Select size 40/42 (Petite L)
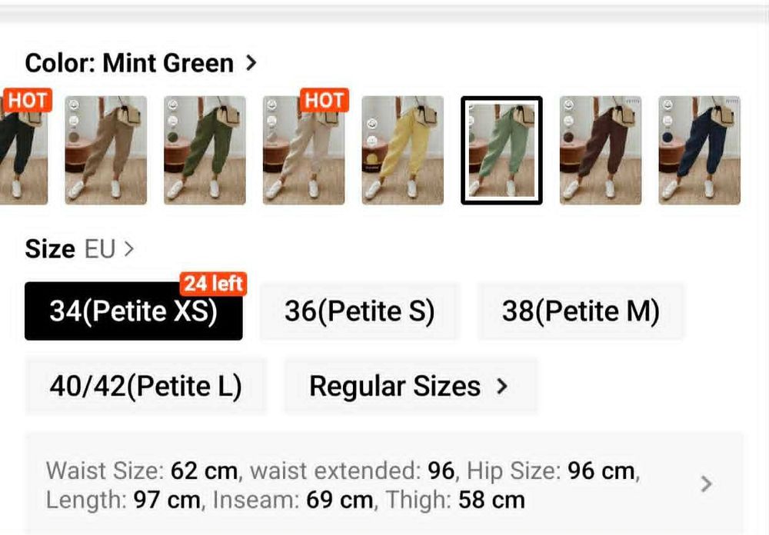769x535 pixels. tap(145, 387)
